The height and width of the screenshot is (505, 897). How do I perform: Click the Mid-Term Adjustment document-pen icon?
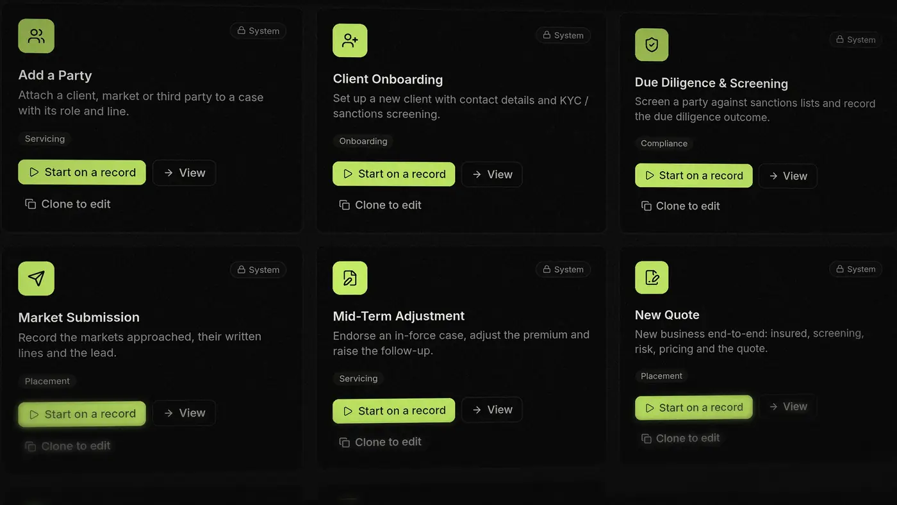(x=350, y=277)
